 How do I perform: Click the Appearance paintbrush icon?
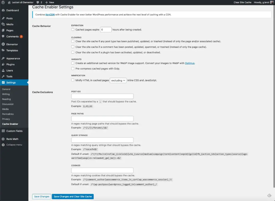pyautogui.click(x=3, y=59)
